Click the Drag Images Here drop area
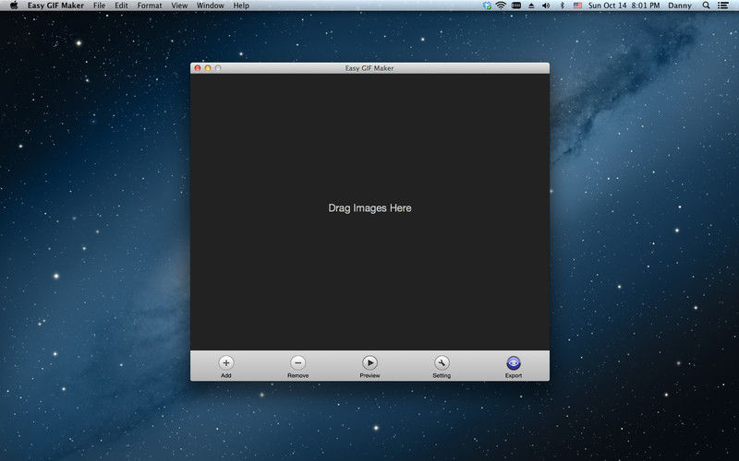This screenshot has width=739, height=461. 370,212
